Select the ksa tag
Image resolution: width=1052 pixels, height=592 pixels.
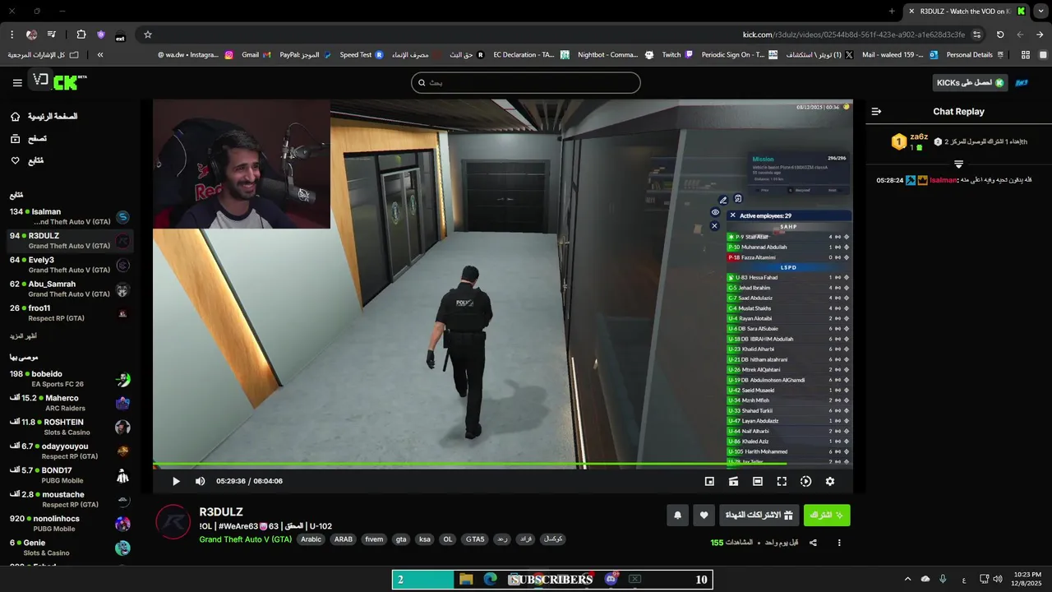point(425,539)
